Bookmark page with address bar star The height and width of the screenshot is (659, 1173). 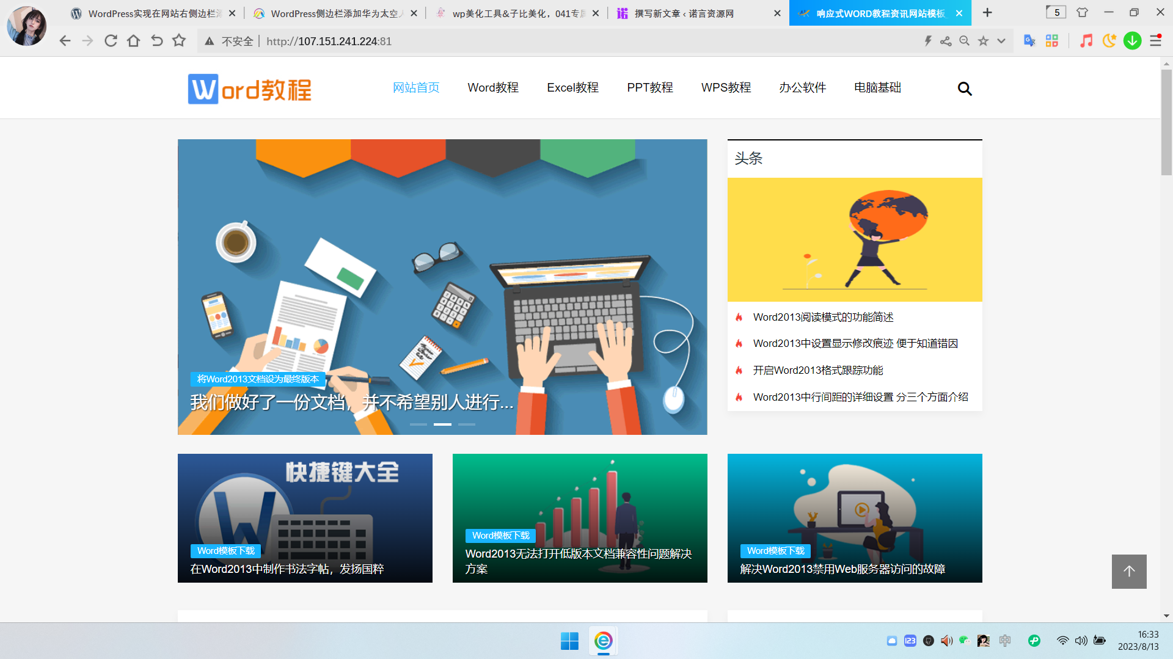[x=983, y=41]
